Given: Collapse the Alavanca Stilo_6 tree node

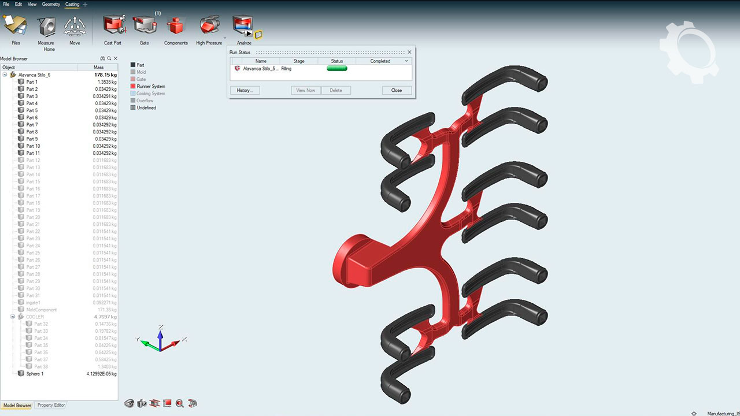Looking at the screenshot, I should click(x=5, y=75).
